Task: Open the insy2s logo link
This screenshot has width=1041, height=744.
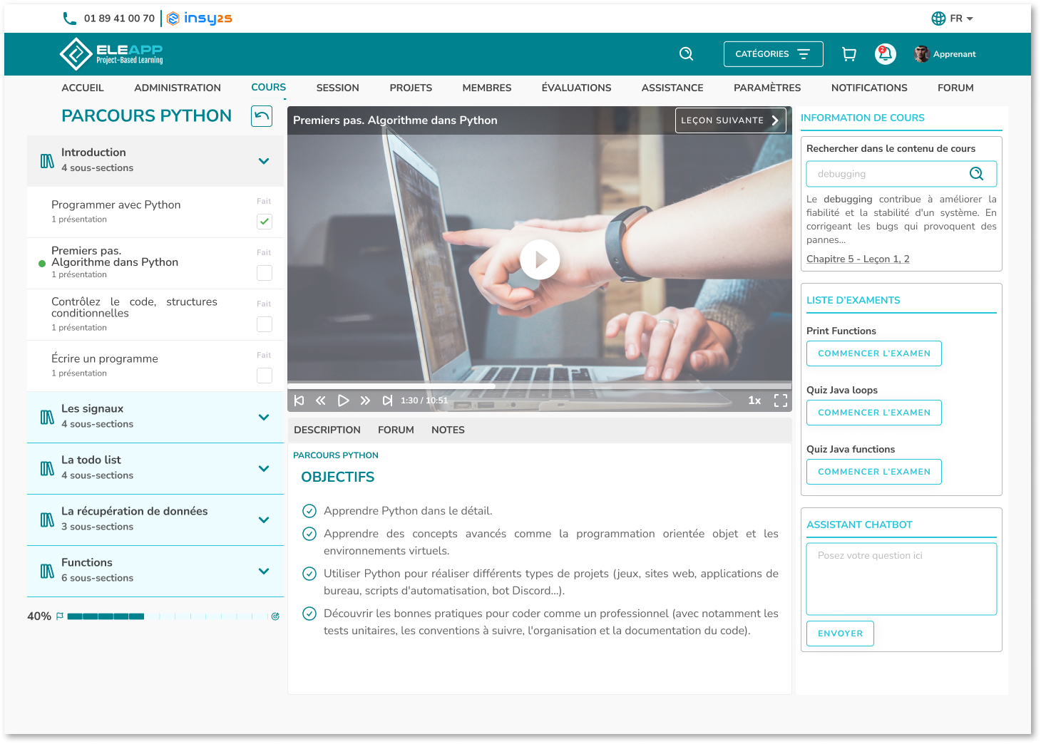Action: point(200,19)
